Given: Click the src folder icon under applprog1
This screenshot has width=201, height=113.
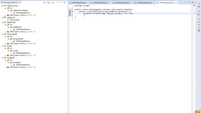Looking at the screenshot, I should 8,24.
